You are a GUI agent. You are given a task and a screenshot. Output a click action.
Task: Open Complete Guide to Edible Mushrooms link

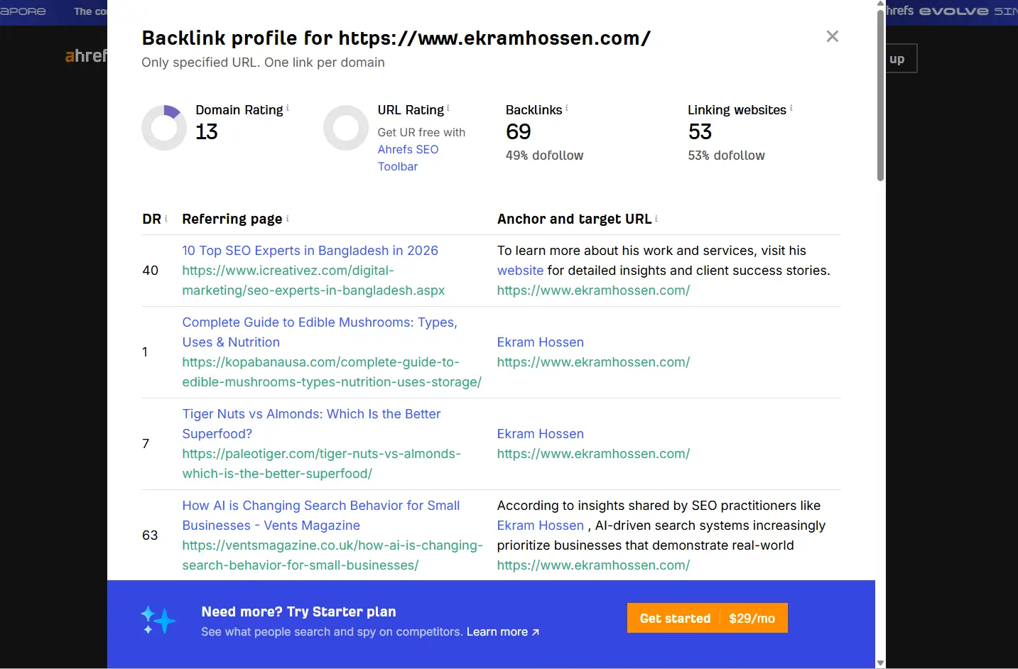(320, 332)
